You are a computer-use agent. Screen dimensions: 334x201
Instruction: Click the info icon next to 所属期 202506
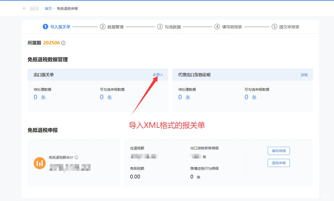pos(63,43)
